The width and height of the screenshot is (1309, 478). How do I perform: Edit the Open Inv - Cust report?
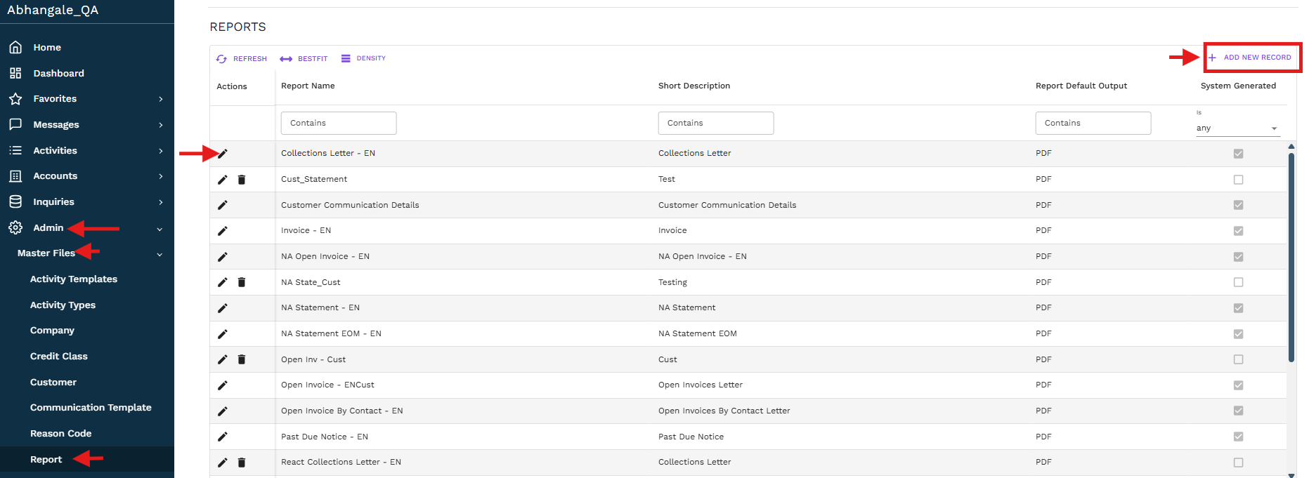point(223,359)
